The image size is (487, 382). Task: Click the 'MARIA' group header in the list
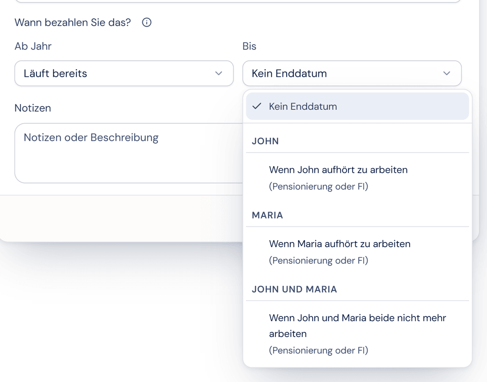(x=267, y=215)
